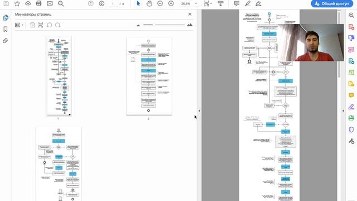The width and height of the screenshot is (357, 201).
Task: Open the fit page options dropdown
Action: click(x=208, y=3)
